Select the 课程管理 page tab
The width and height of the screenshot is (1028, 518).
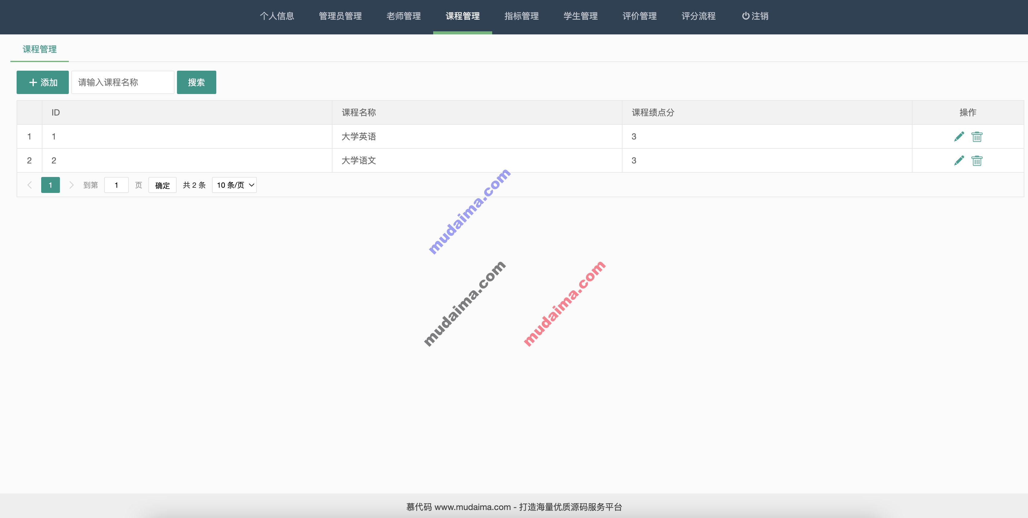[40, 49]
